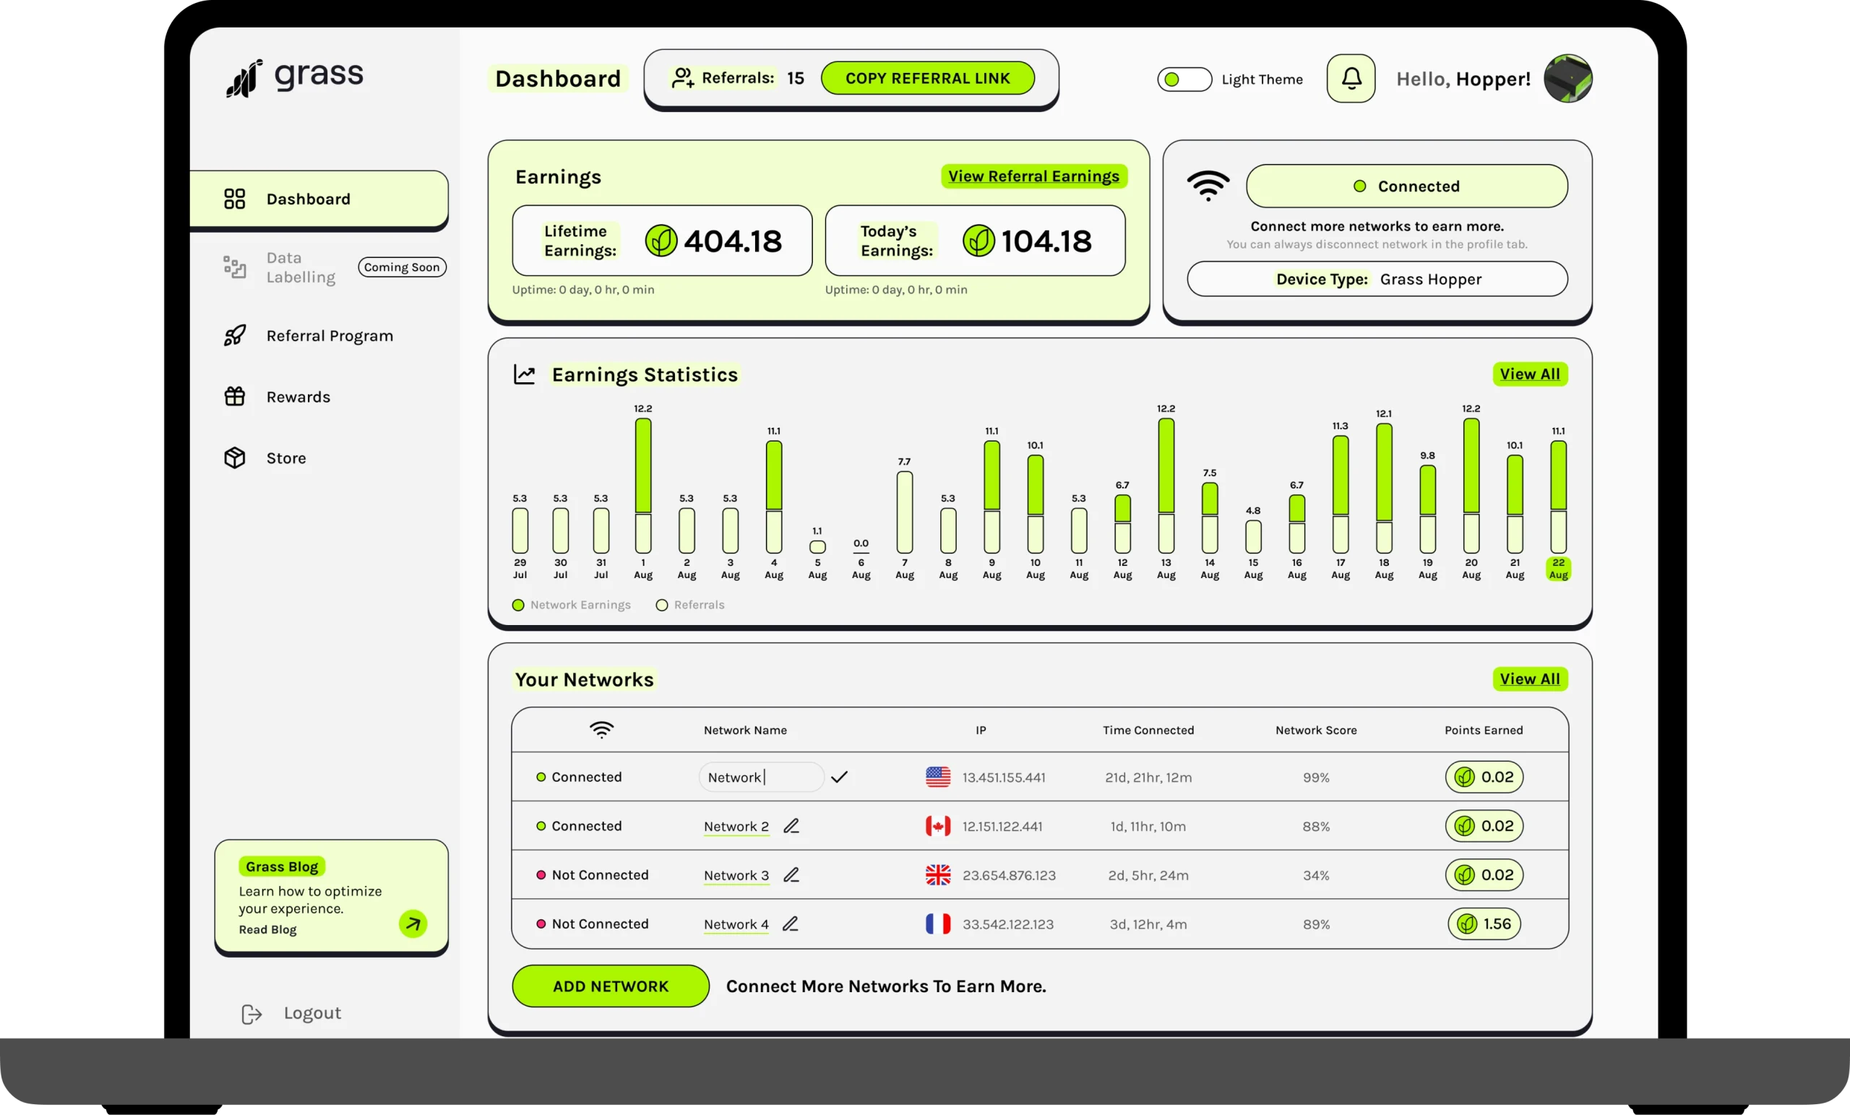The image size is (1850, 1115).
Task: Click the Grass earnings leaf icon
Action: 658,241
